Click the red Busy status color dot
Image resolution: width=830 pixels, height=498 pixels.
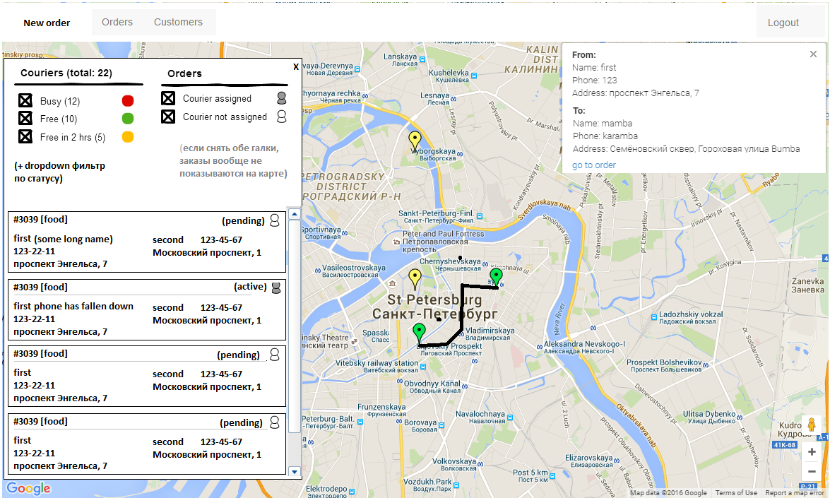(x=128, y=101)
